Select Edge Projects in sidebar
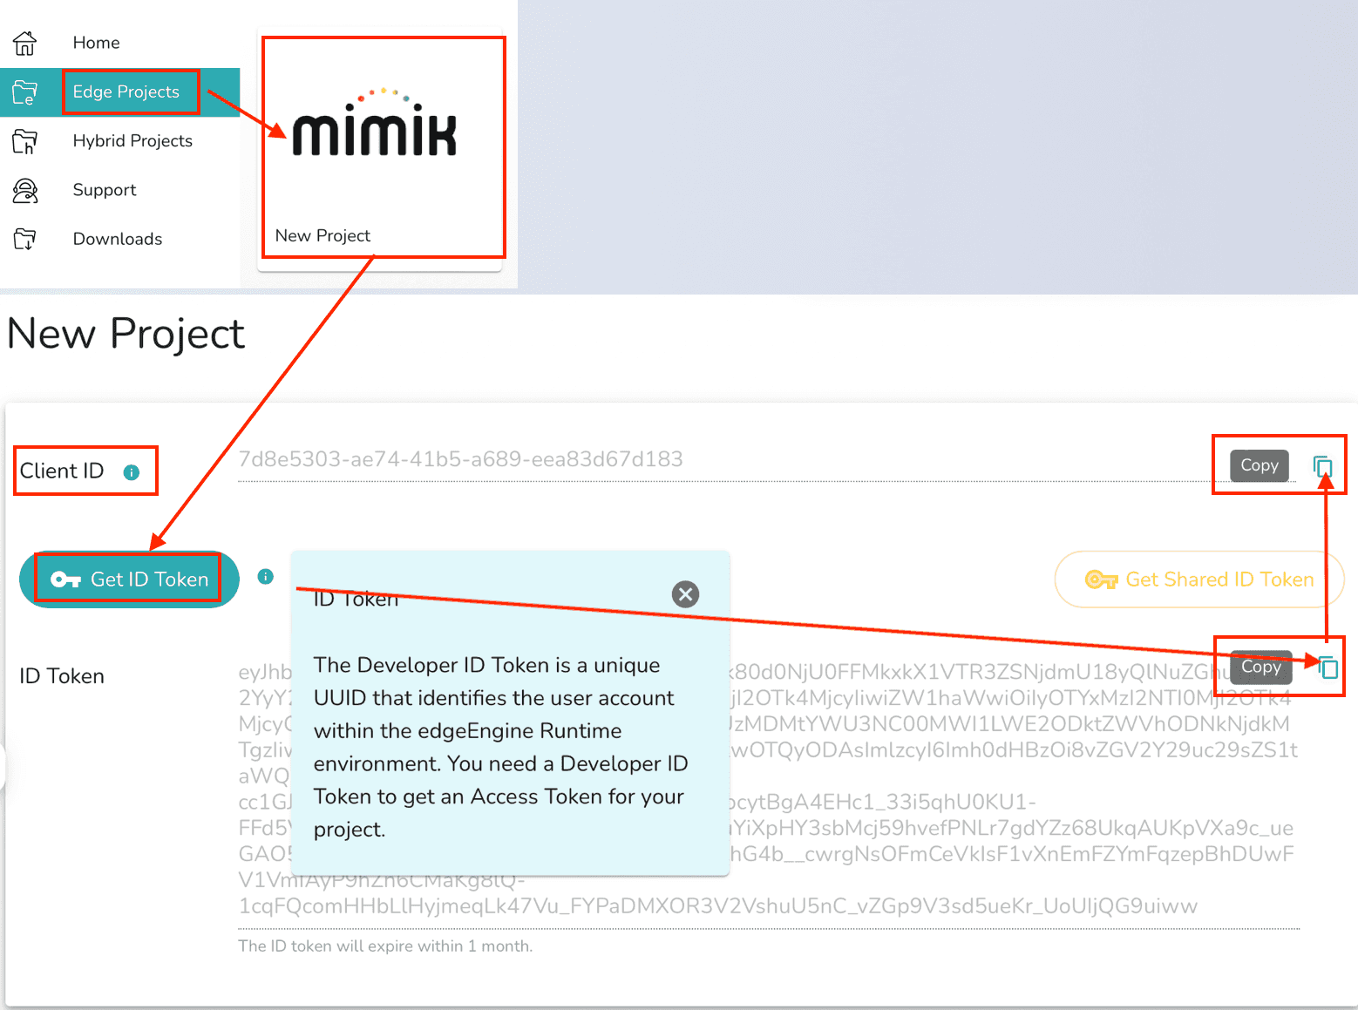The height and width of the screenshot is (1010, 1358). [119, 92]
